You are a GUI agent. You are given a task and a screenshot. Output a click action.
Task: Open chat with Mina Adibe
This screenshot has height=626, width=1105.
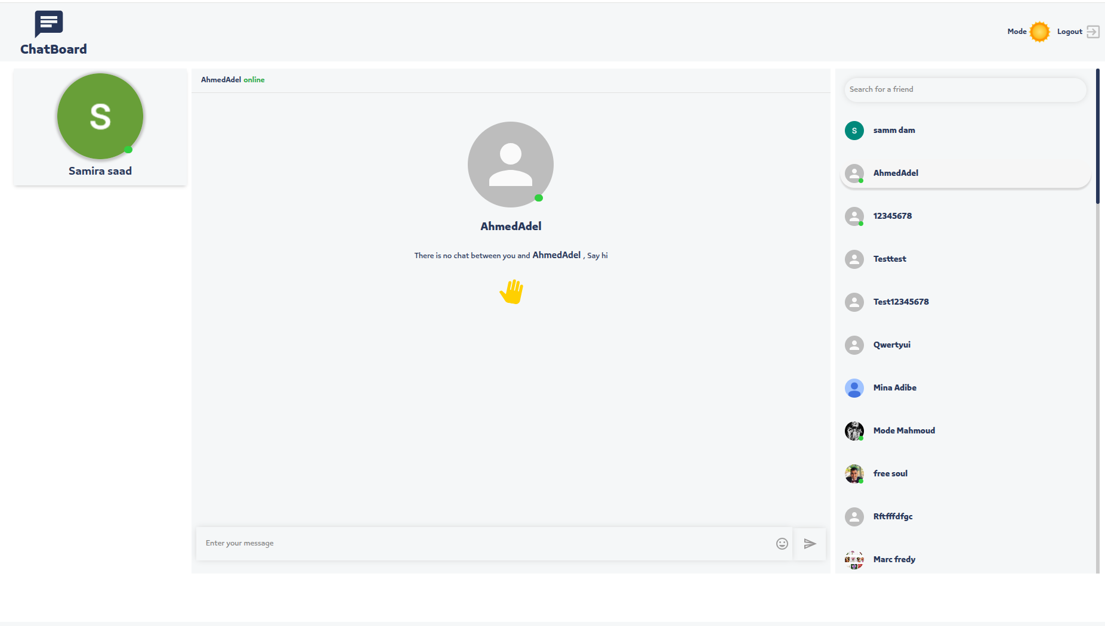(894, 388)
